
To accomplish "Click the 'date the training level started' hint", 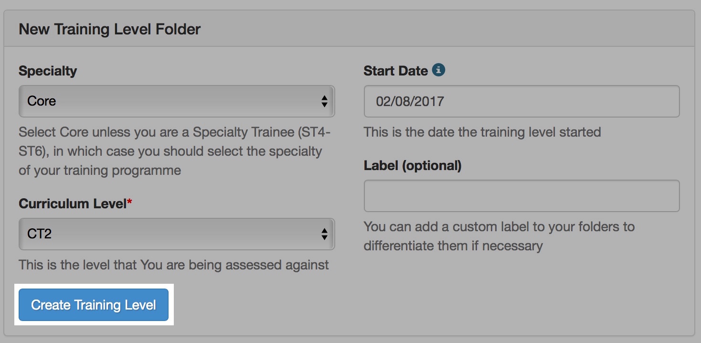I will click(x=482, y=132).
